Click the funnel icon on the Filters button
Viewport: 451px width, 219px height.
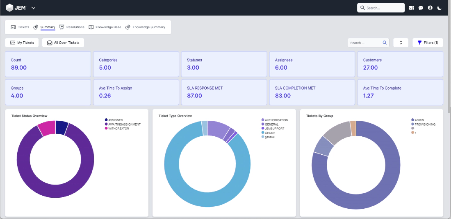coord(420,43)
